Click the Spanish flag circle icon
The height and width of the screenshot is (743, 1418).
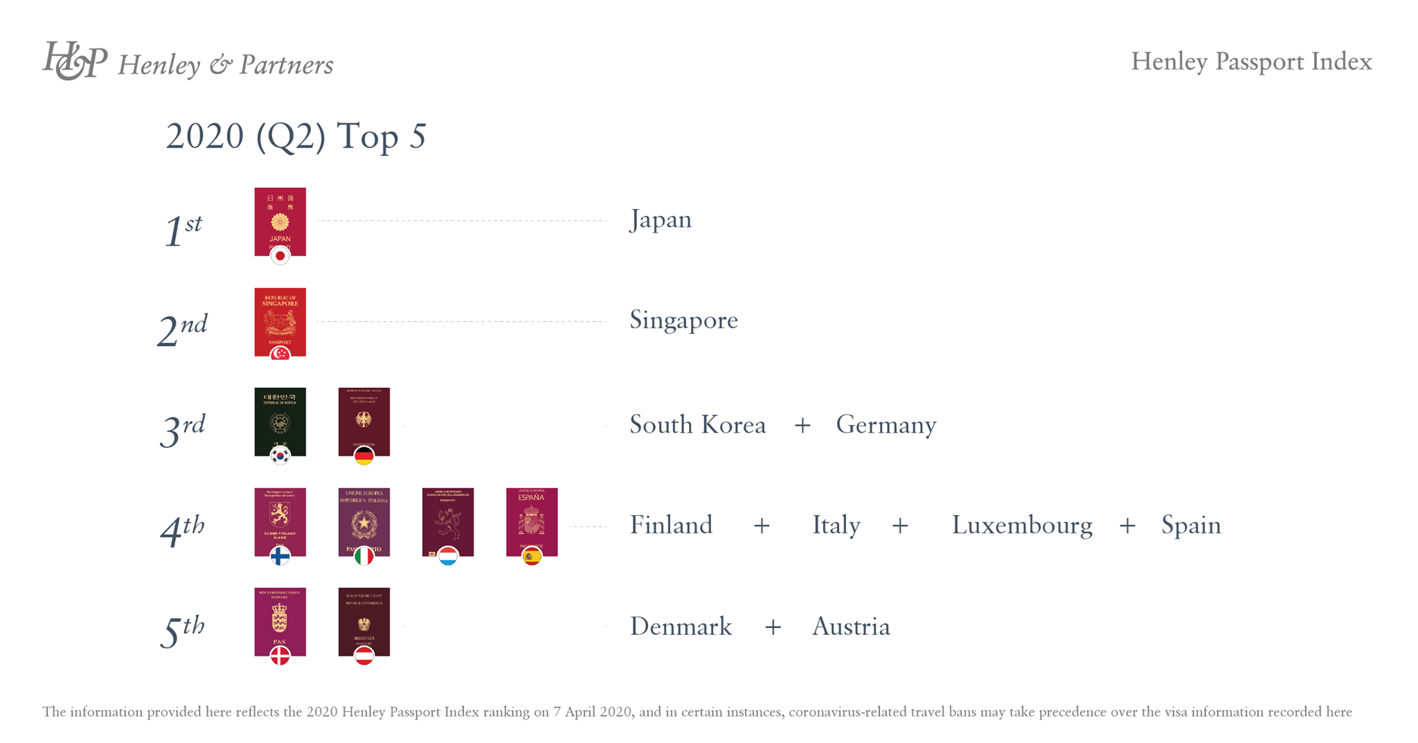pos(532,556)
